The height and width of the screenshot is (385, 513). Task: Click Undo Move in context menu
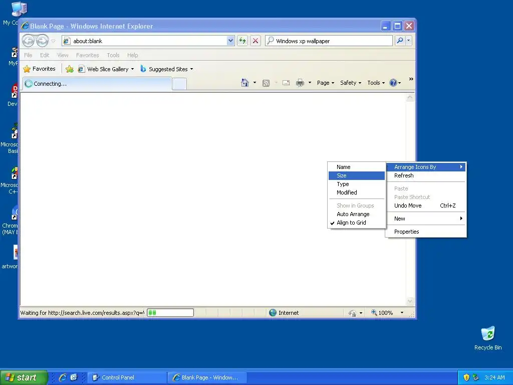(426, 206)
